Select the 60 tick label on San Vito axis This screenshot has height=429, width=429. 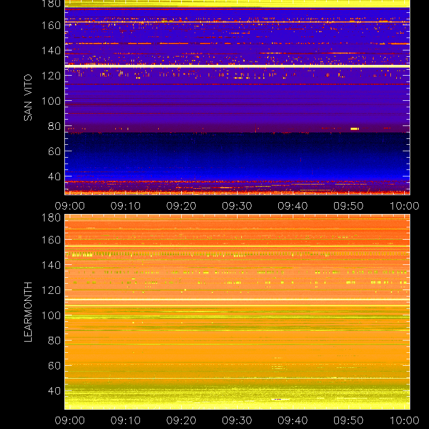click(55, 151)
